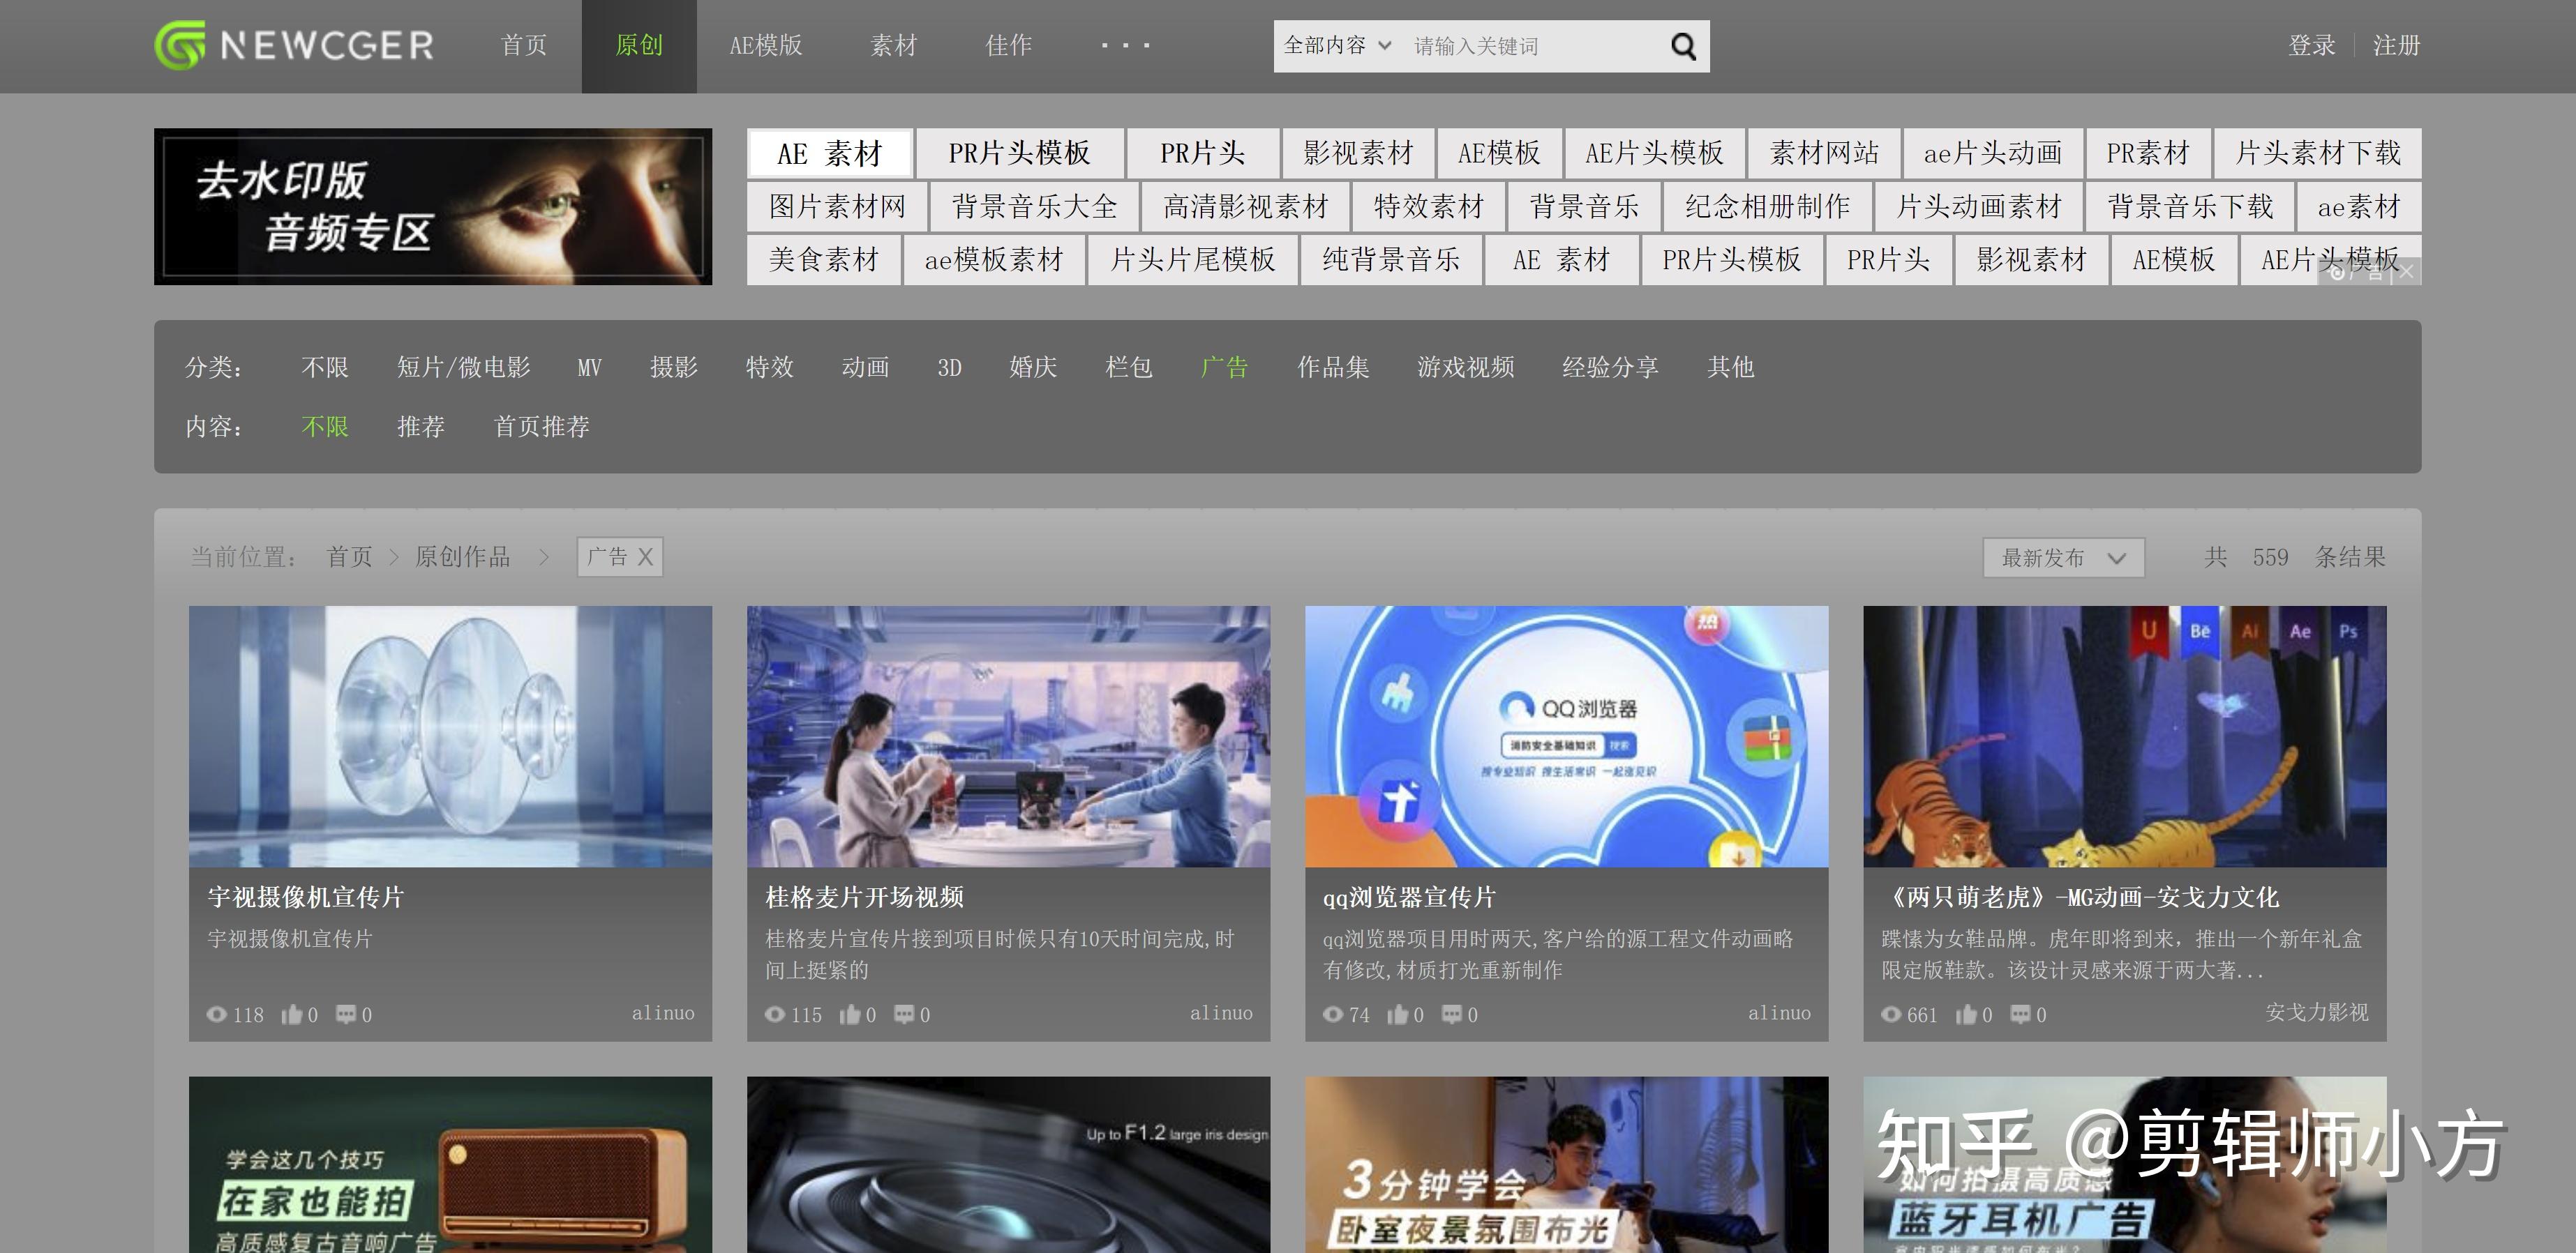The width and height of the screenshot is (2576, 1253).
Task: Close the ad tag links panel
Action: (2406, 272)
